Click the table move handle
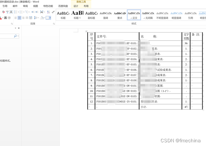The width and height of the screenshot is (206, 146). [86, 31]
